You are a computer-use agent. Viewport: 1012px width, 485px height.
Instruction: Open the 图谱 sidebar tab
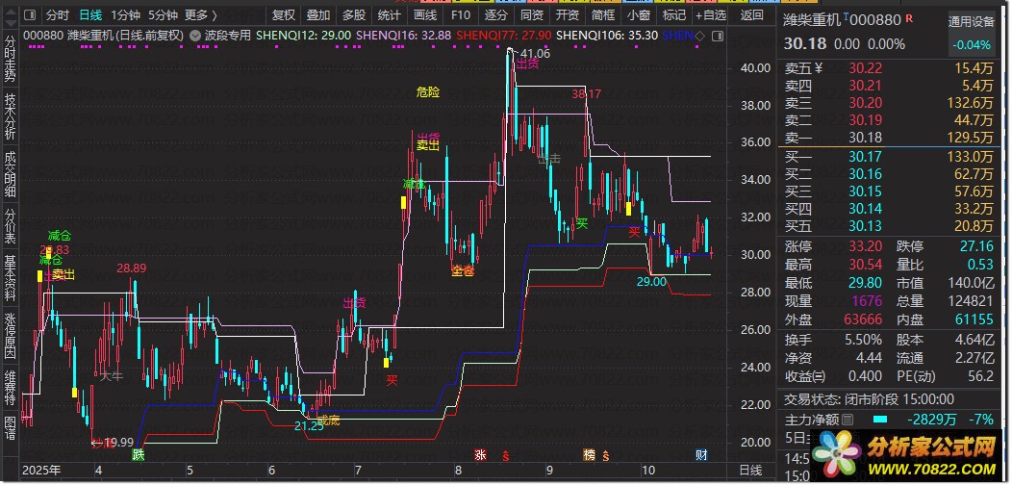point(11,426)
